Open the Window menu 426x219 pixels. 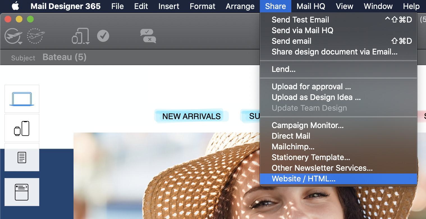coord(378,6)
